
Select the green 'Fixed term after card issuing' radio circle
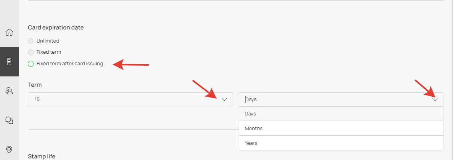click(x=31, y=64)
